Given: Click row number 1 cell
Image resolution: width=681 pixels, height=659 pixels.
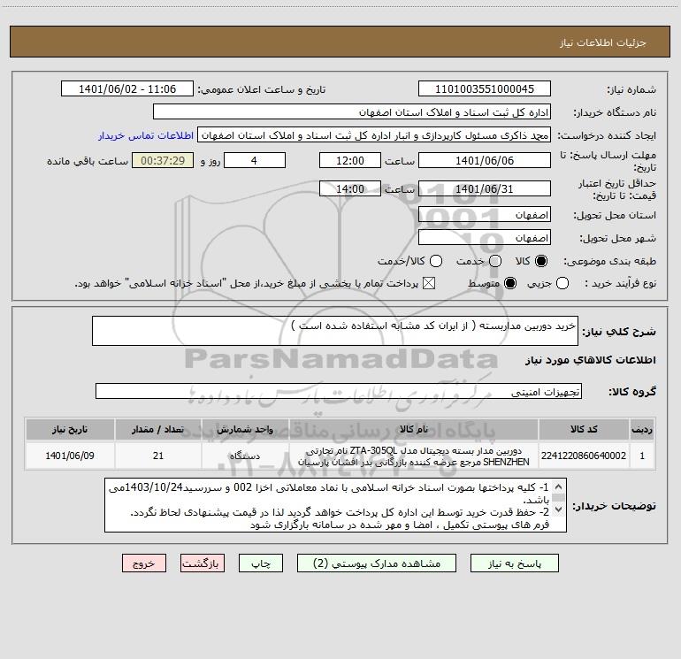Looking at the screenshot, I should tap(642, 456).
